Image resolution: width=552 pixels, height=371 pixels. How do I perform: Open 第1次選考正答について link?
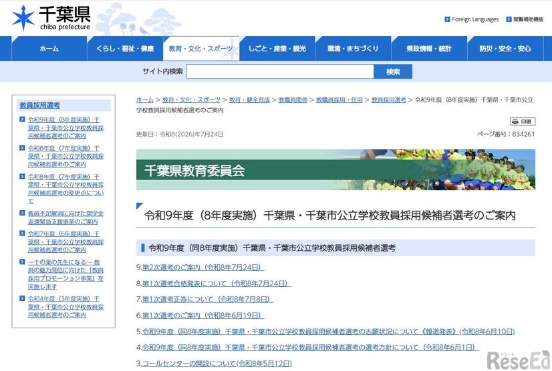(x=208, y=299)
